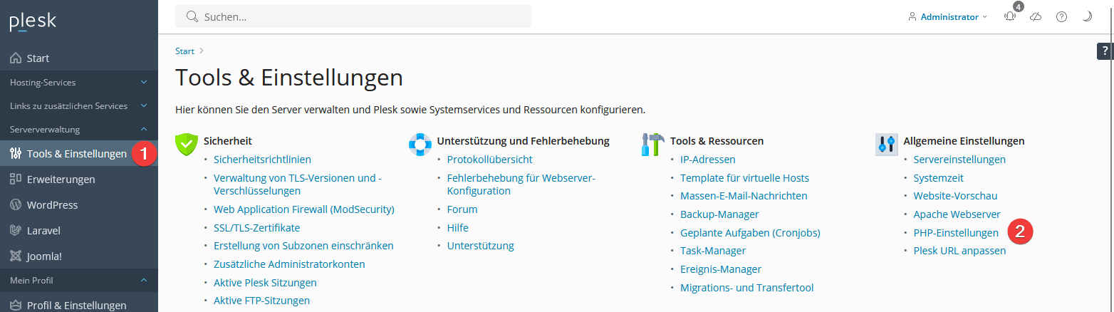
Task: Click the search magnifier icon
Action: pos(192,16)
